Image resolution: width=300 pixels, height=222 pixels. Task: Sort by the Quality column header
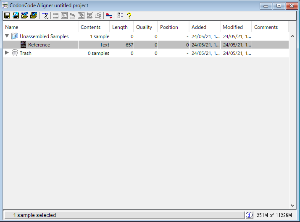tap(146, 27)
